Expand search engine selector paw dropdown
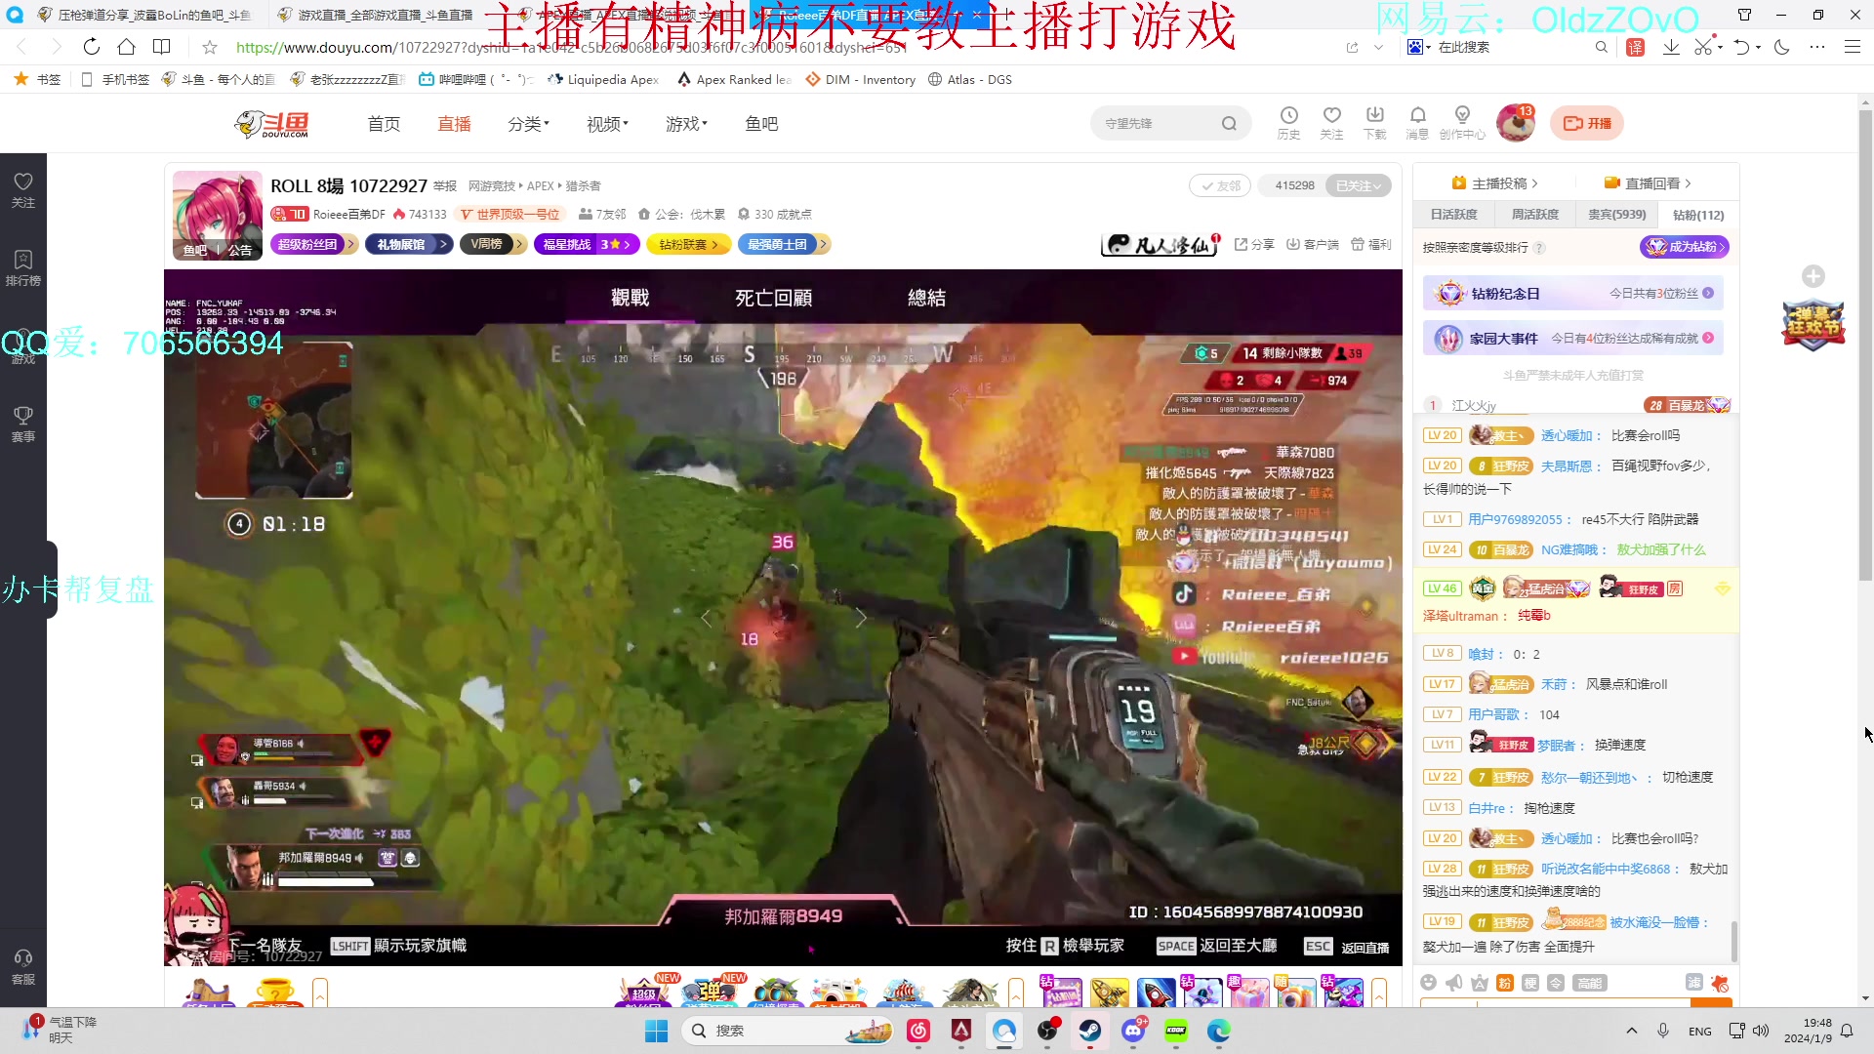Image resolution: width=1874 pixels, height=1054 pixels. coord(1419,47)
